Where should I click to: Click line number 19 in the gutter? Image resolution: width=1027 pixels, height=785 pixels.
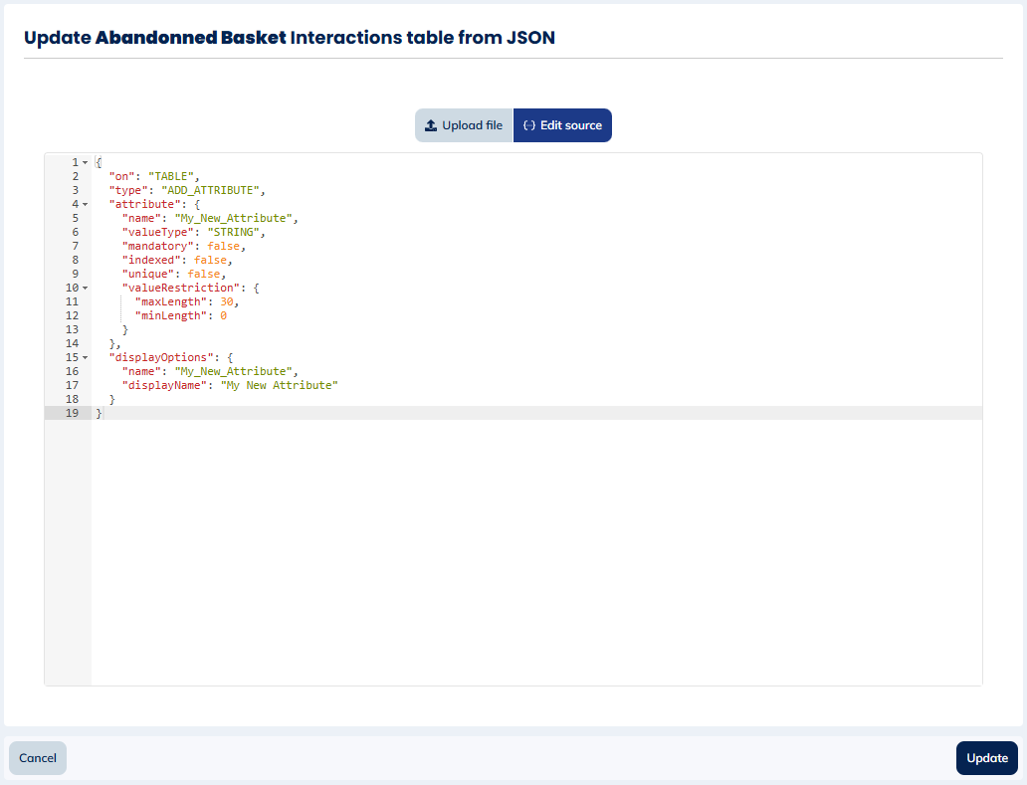click(x=72, y=413)
